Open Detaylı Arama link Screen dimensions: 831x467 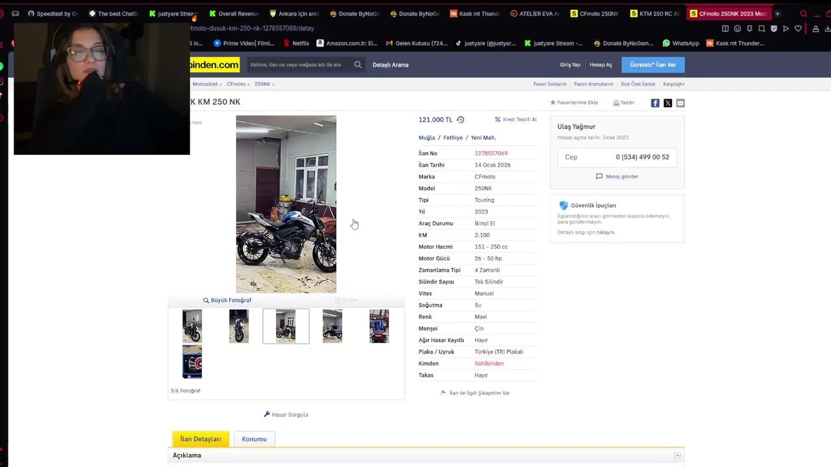tap(390, 65)
